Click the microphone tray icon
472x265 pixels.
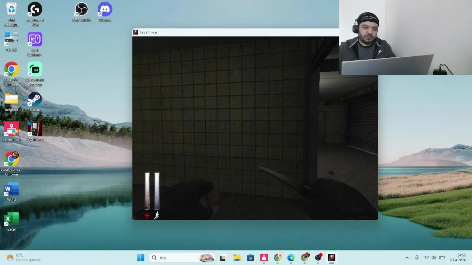(x=417, y=258)
